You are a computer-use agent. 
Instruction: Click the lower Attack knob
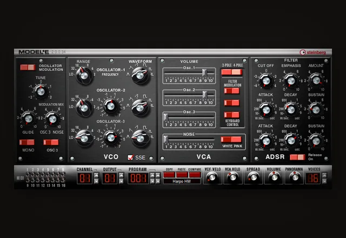click(x=266, y=141)
